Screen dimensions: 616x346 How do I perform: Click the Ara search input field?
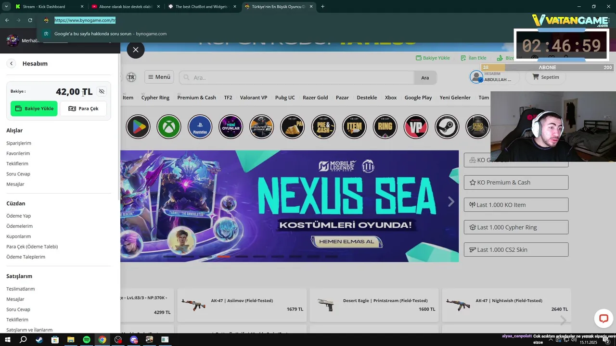click(x=296, y=77)
